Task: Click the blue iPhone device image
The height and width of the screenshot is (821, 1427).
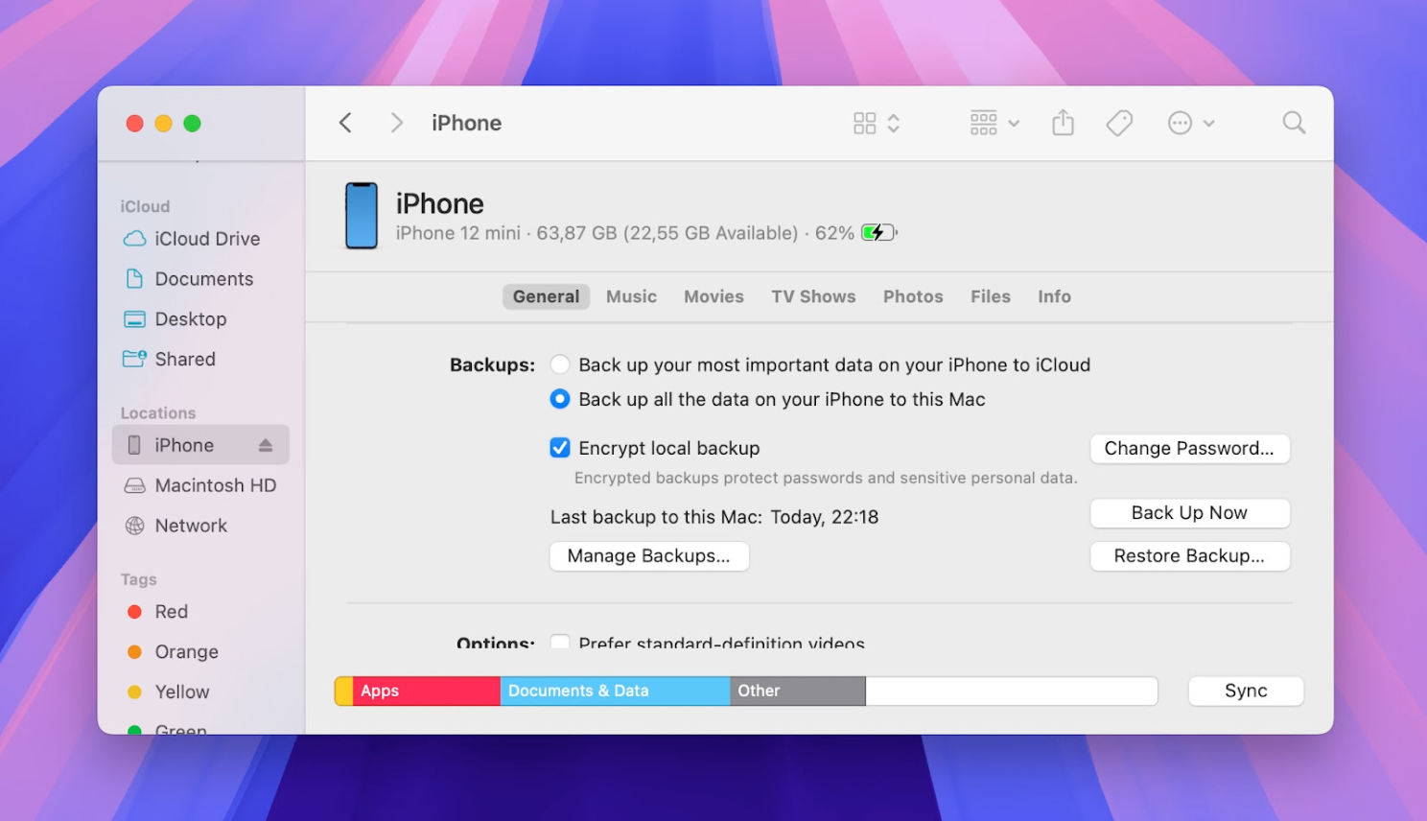Action: [x=362, y=216]
